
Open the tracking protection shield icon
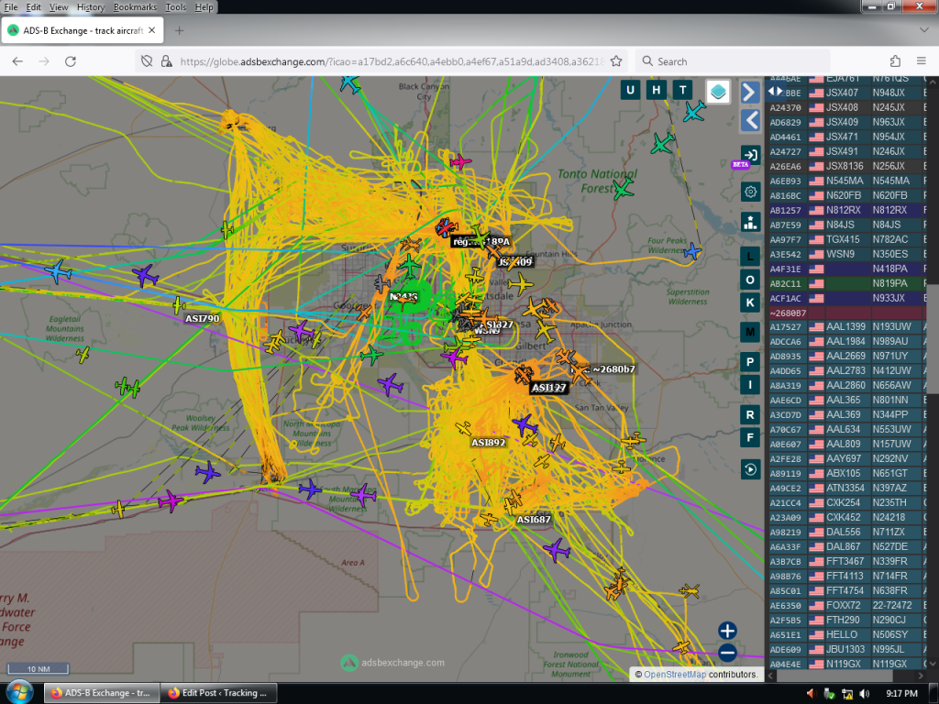pos(147,61)
